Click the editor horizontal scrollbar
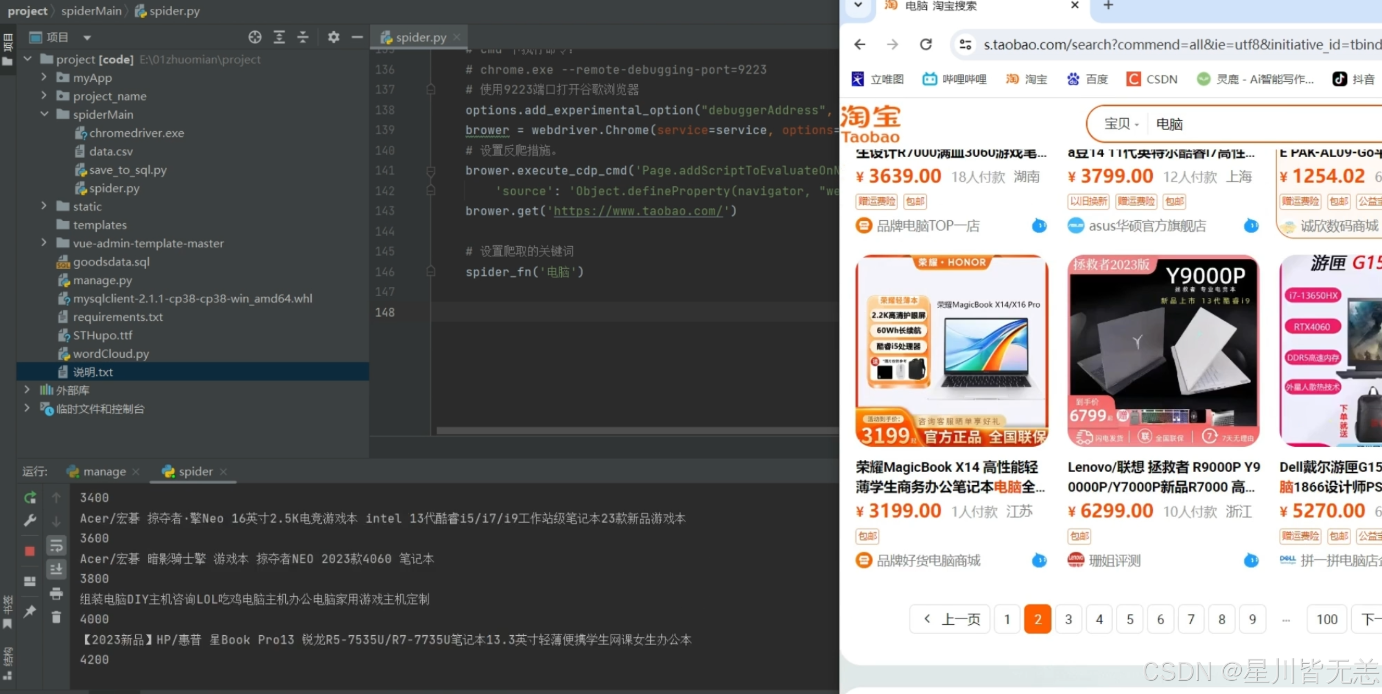The height and width of the screenshot is (694, 1382). point(638,431)
